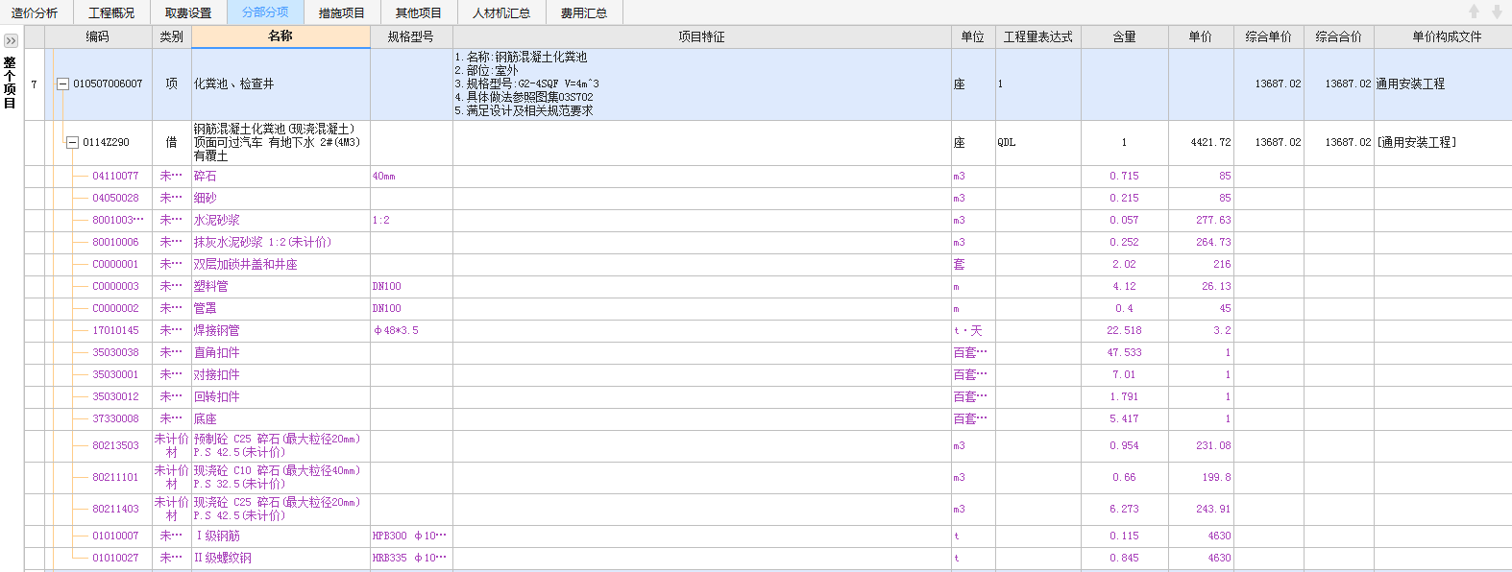The height and width of the screenshot is (572, 1512).
Task: Click the 名称 column header
Action: [280, 36]
